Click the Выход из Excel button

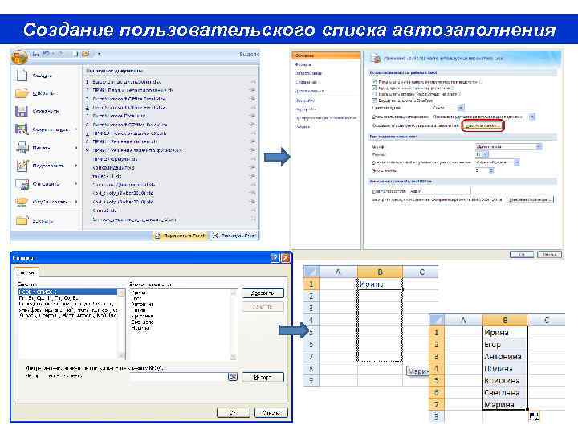pyautogui.click(x=234, y=235)
